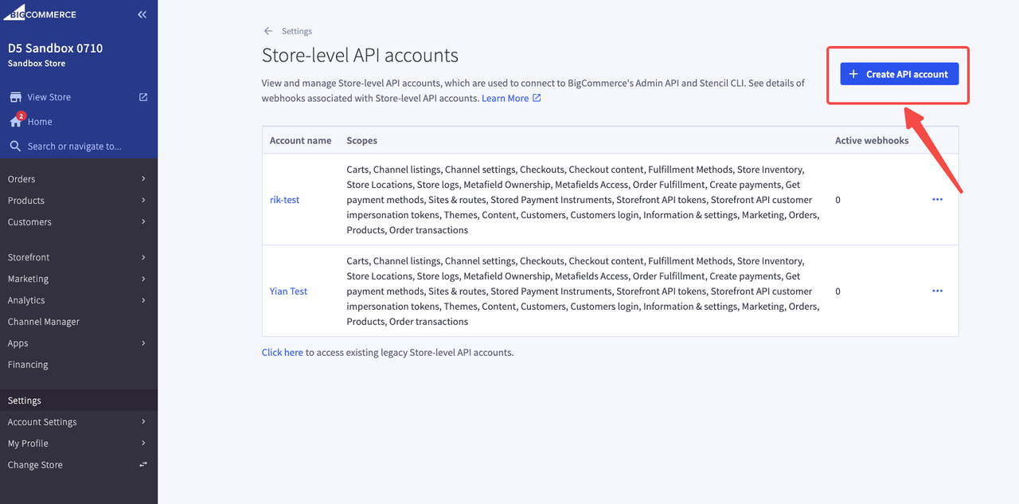Click the Account name column header
The width and height of the screenshot is (1019, 504).
point(300,140)
